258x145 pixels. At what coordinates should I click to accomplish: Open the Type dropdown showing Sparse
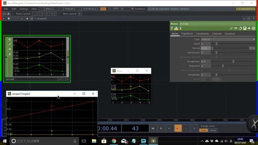coord(228,39)
